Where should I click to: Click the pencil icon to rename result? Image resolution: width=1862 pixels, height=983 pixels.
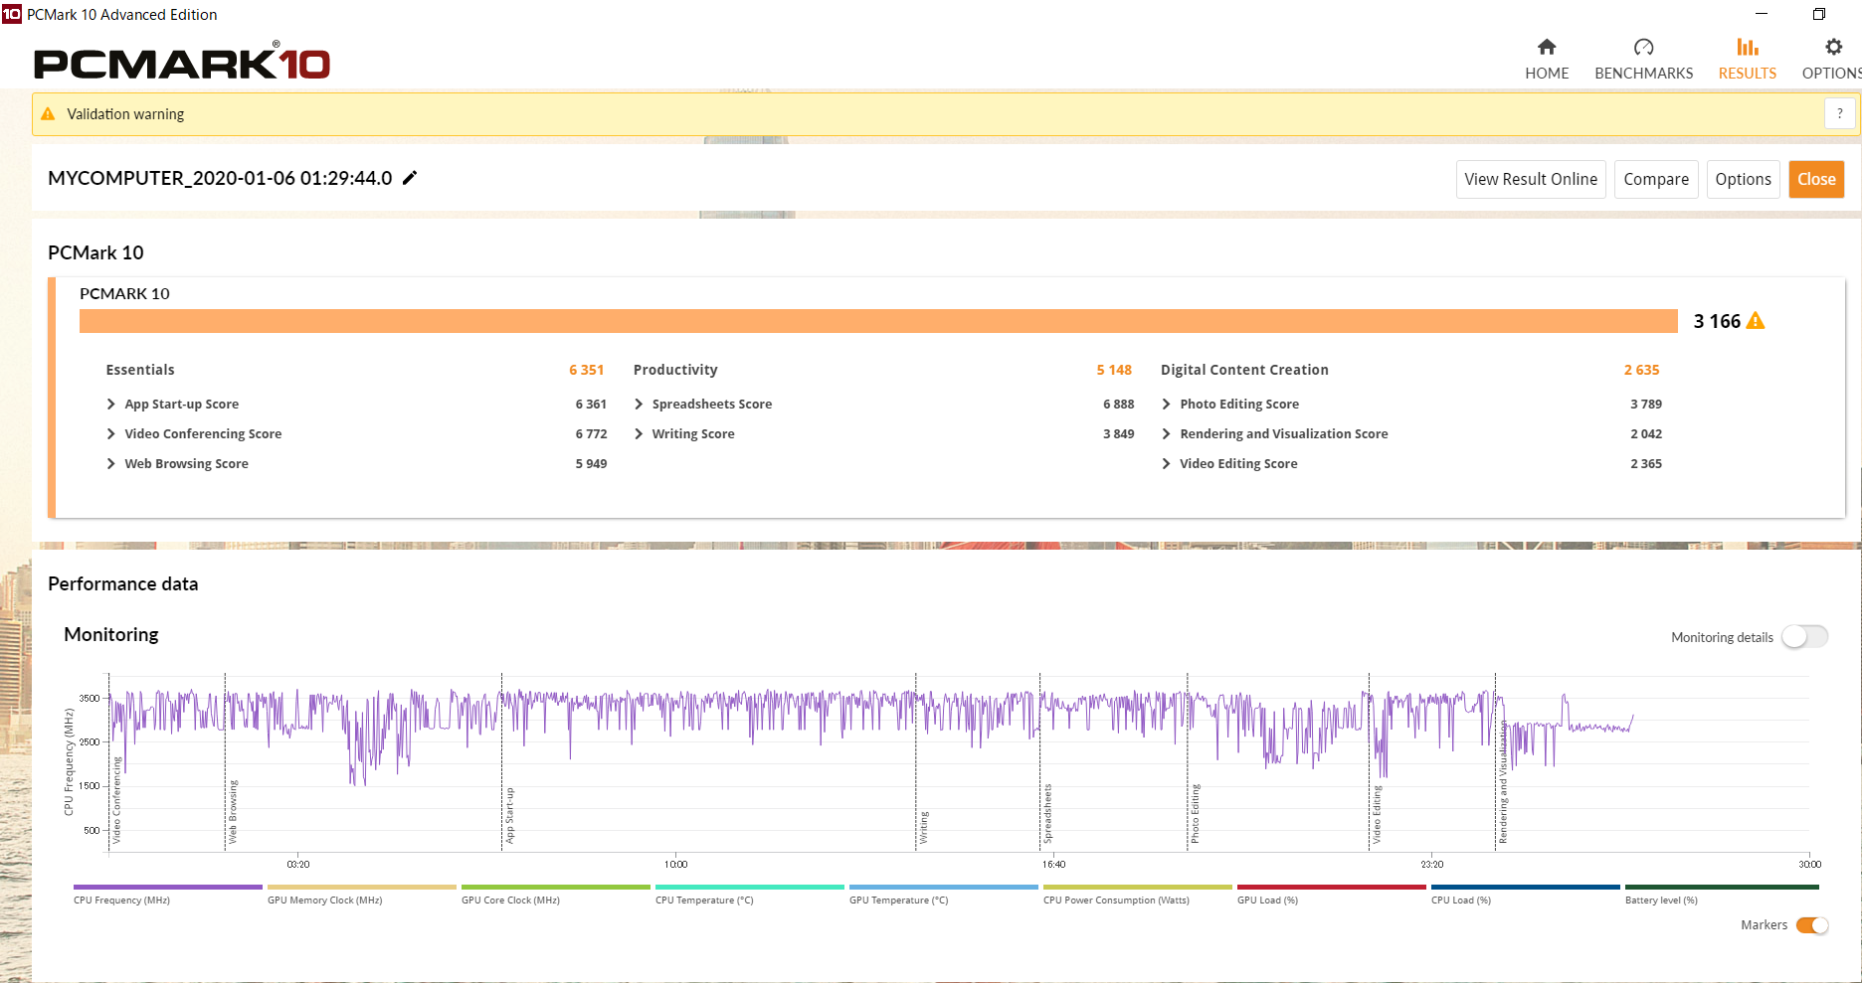pos(410,178)
